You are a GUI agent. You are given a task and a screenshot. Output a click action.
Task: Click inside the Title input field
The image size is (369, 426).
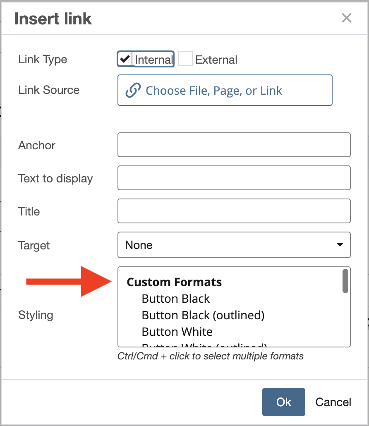[234, 211]
